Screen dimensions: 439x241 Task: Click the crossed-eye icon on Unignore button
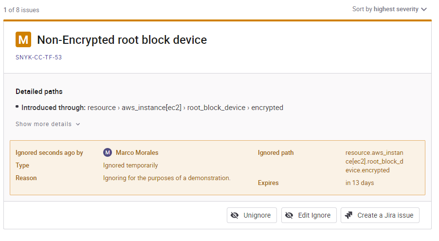[x=235, y=215]
